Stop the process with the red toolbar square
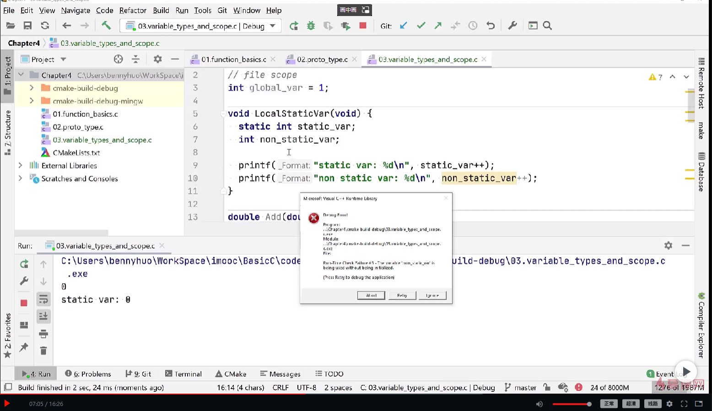This screenshot has height=411, width=712. pyautogui.click(x=363, y=26)
